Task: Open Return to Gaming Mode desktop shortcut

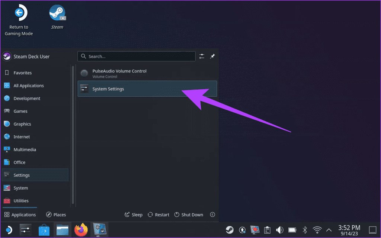Action: (x=19, y=20)
